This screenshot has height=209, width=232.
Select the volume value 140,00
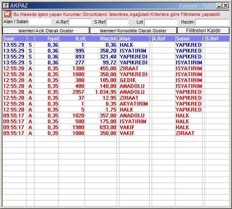click(x=108, y=86)
